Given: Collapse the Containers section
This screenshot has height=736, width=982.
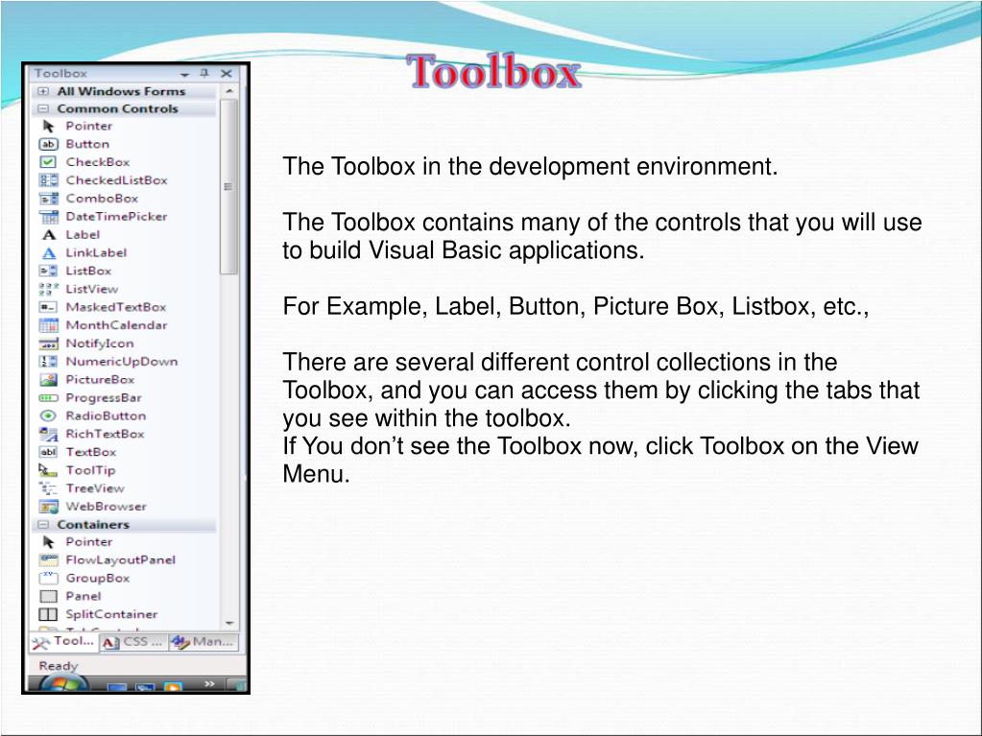Looking at the screenshot, I should tap(43, 525).
